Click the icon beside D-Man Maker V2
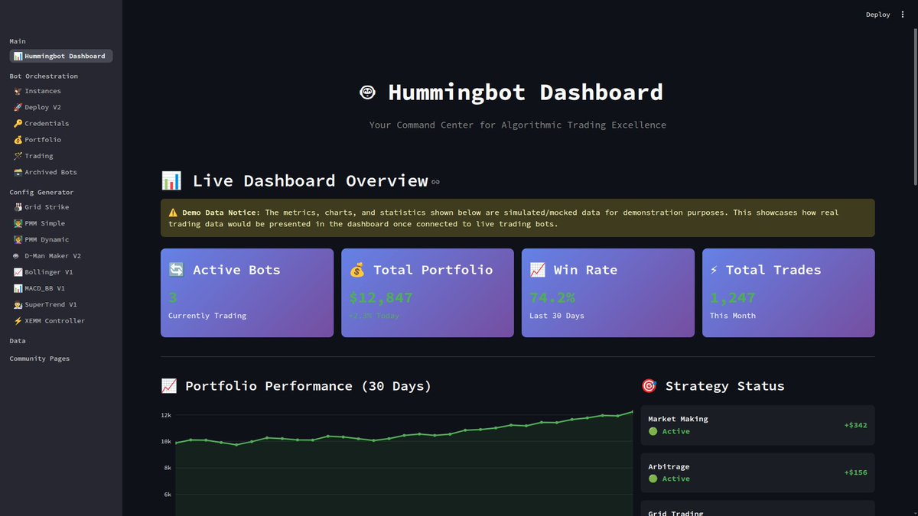 pos(18,256)
